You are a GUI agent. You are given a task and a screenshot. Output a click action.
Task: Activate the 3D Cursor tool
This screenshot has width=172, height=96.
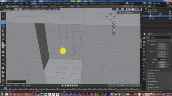point(3,18)
